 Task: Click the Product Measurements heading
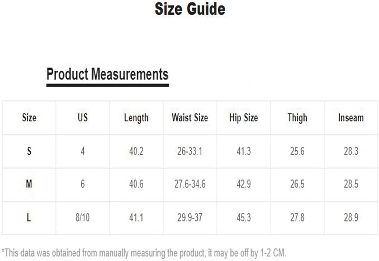point(107,74)
